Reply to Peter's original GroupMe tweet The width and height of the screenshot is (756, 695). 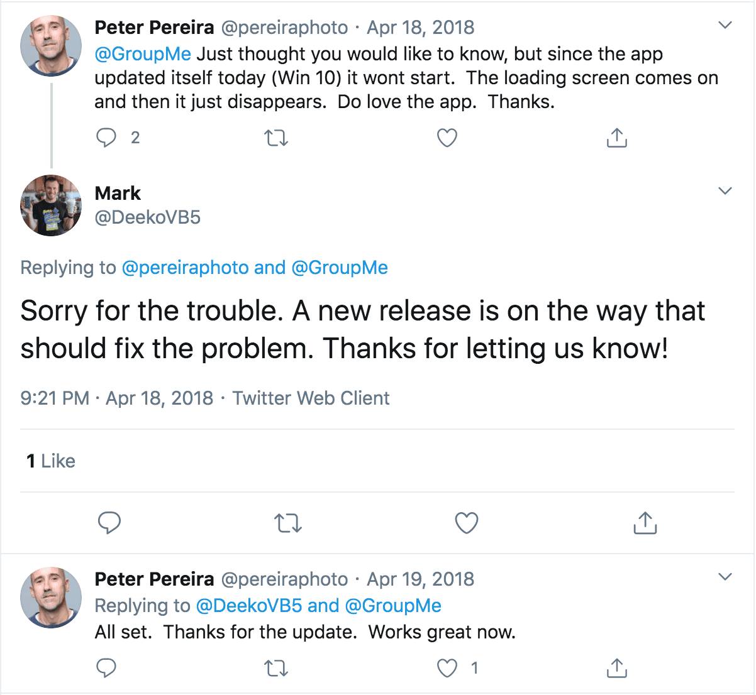pos(106,138)
